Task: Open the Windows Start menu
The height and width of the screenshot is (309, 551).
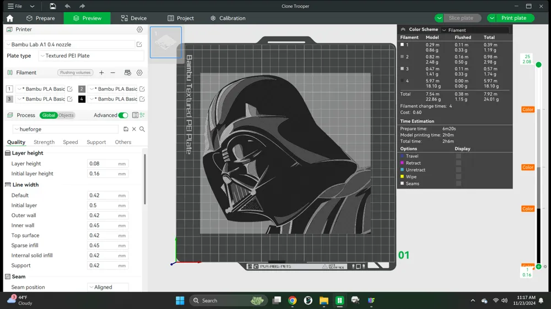Action: click(180, 300)
